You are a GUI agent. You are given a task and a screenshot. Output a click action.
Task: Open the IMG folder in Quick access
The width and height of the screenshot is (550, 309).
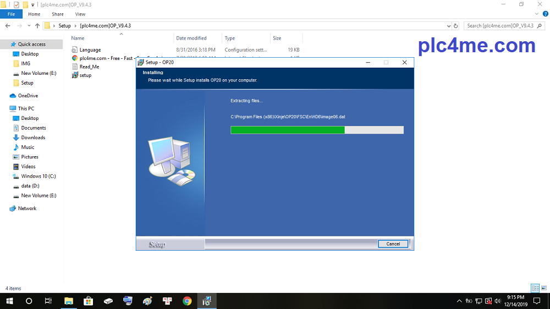click(26, 63)
